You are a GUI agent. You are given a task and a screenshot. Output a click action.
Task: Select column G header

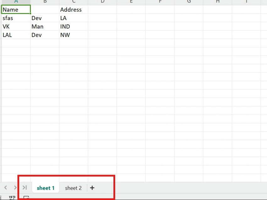tap(189, 2)
